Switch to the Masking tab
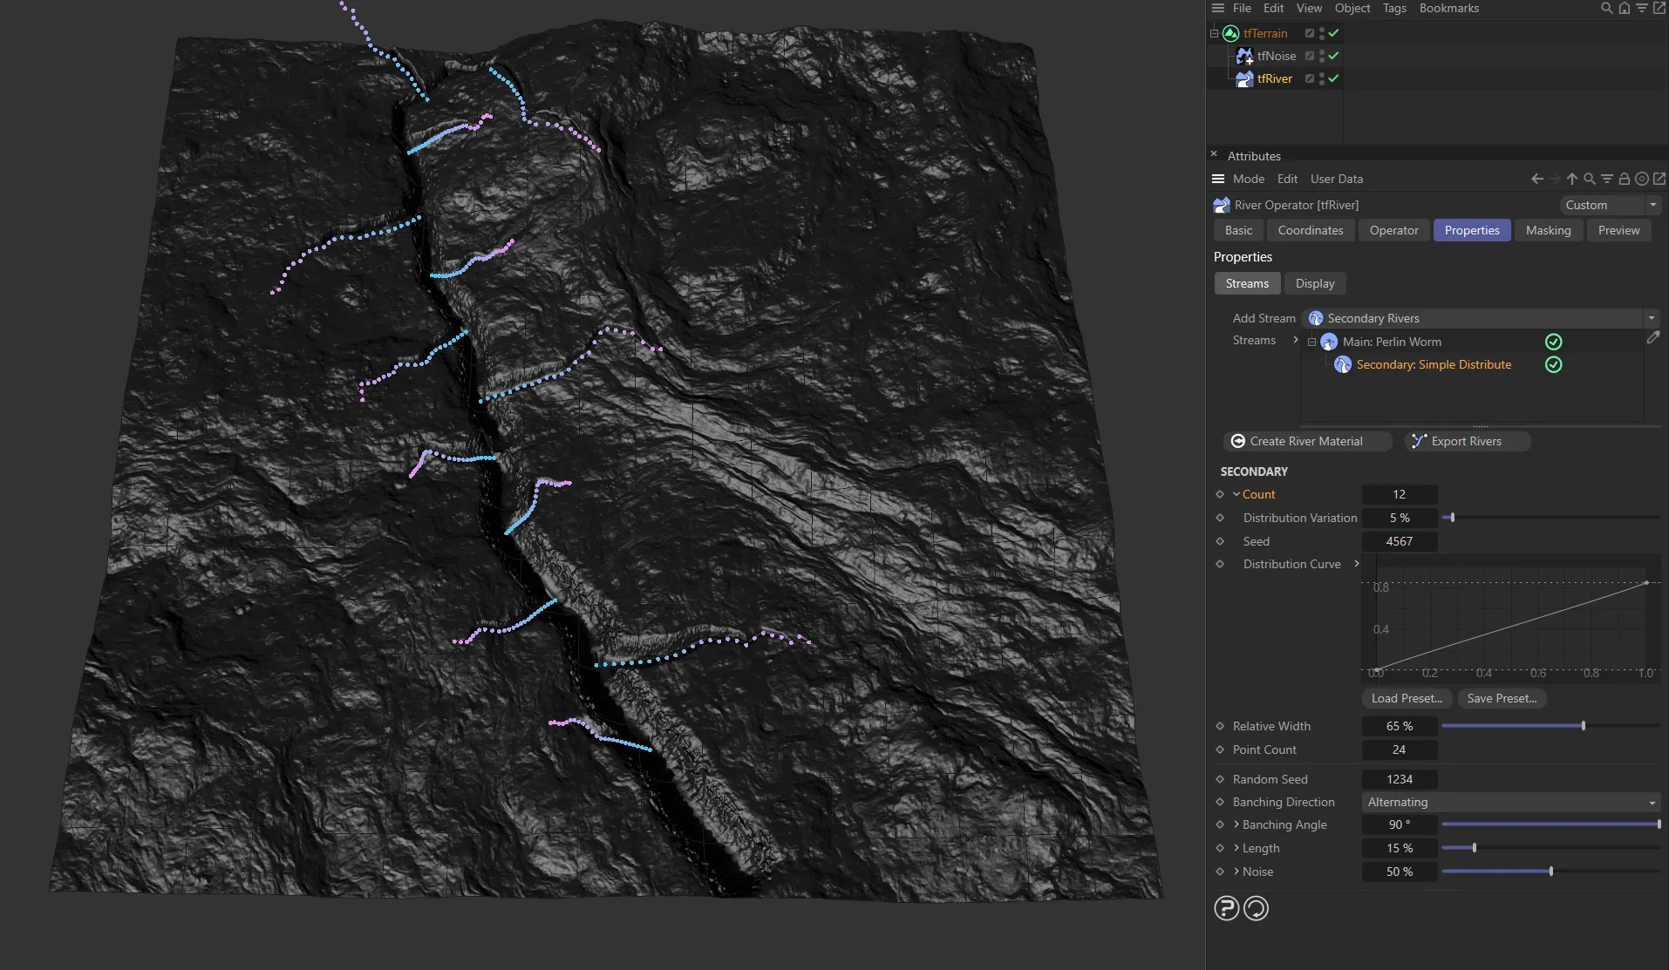The height and width of the screenshot is (970, 1669). (1548, 230)
